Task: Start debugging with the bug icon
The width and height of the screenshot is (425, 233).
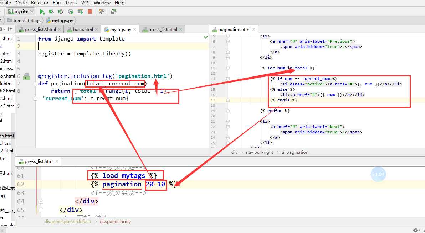Action: click(x=51, y=11)
